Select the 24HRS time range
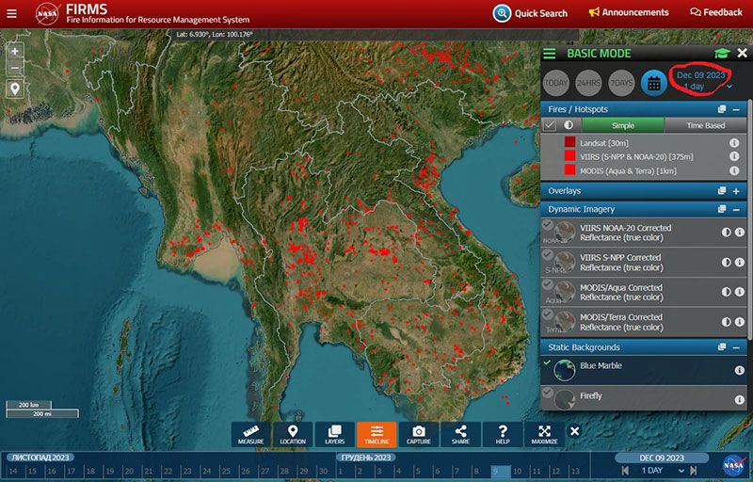This screenshot has width=753, height=482. tap(588, 83)
